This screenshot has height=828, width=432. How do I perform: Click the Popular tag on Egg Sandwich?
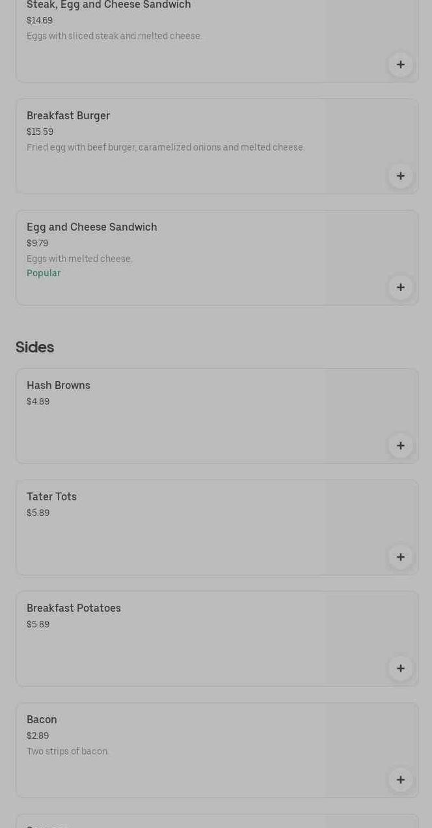click(x=44, y=274)
